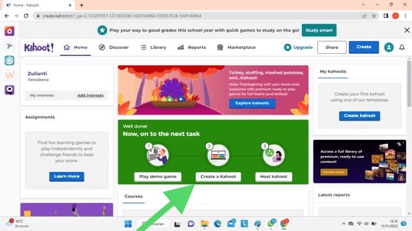Click the Zulianti profile name
This screenshot has width=412, height=231.
pyautogui.click(x=37, y=74)
